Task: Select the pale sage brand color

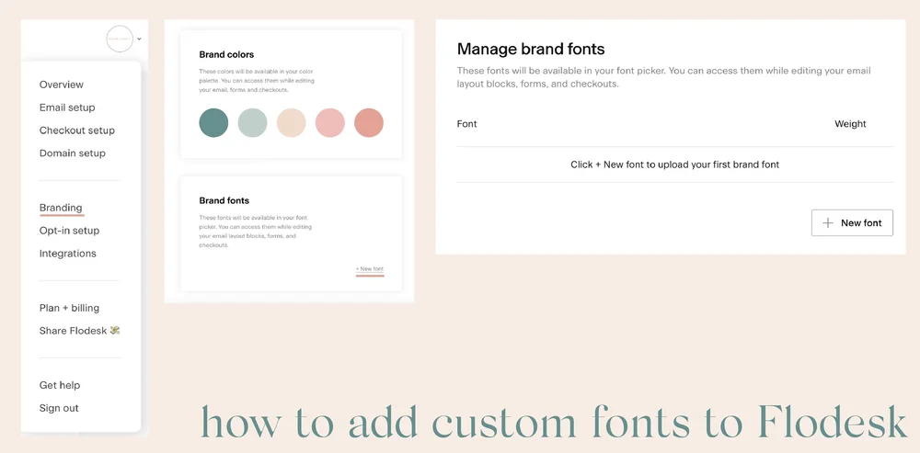Action: 252,123
